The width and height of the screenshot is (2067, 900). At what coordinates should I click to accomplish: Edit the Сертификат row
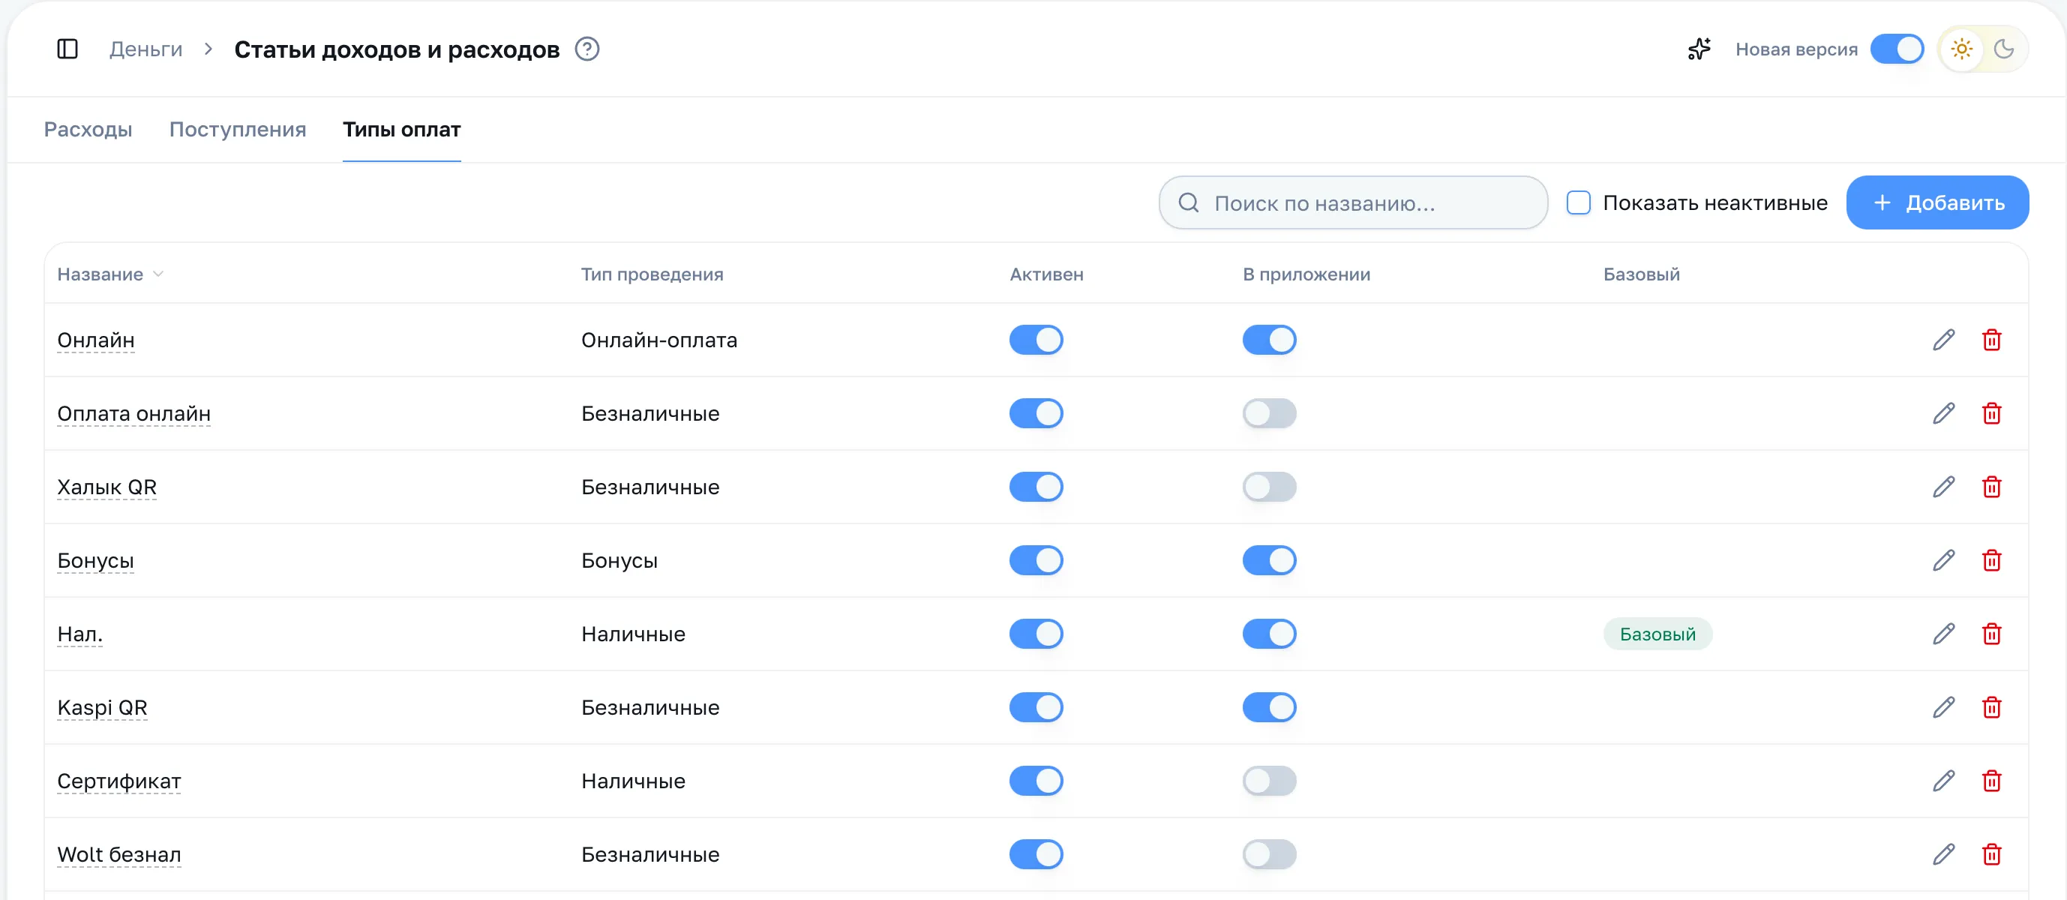[x=1943, y=781]
